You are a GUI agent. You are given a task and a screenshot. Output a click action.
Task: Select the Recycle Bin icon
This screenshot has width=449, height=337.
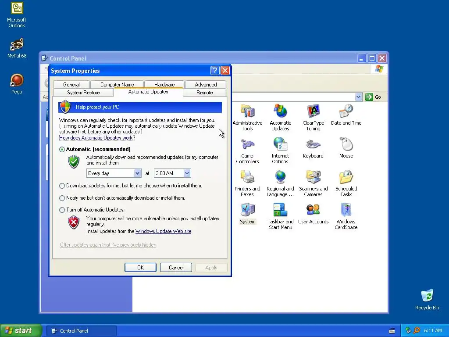pyautogui.click(x=427, y=299)
